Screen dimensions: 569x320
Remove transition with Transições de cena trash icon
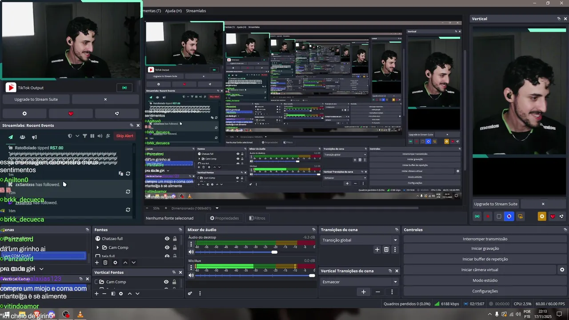tap(386, 250)
